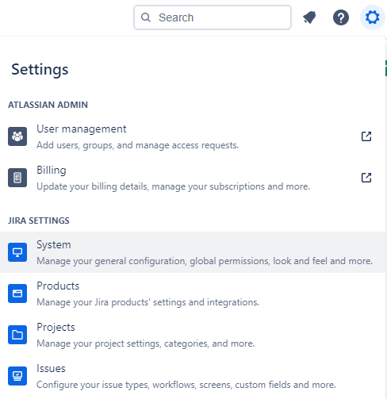387x399 pixels.
Task: Open Products settings
Action: click(193, 293)
